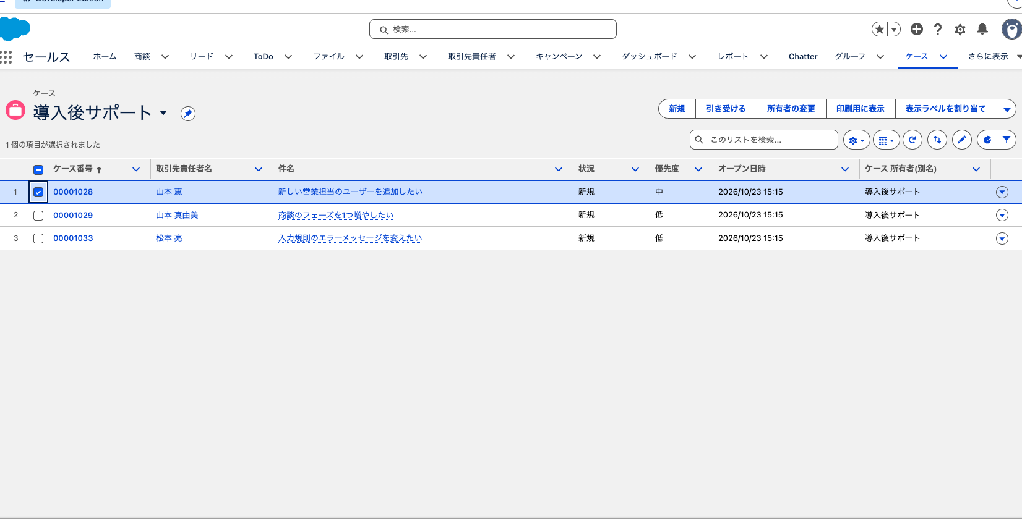Select the checkbox for case 00001029
Image resolution: width=1022 pixels, height=519 pixels.
click(38, 216)
